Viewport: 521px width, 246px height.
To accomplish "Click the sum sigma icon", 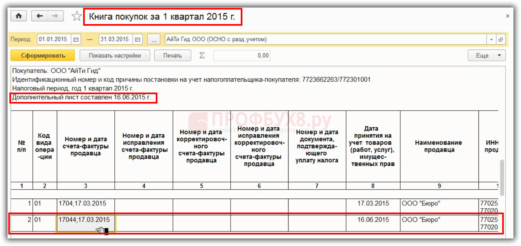I will 202,56.
